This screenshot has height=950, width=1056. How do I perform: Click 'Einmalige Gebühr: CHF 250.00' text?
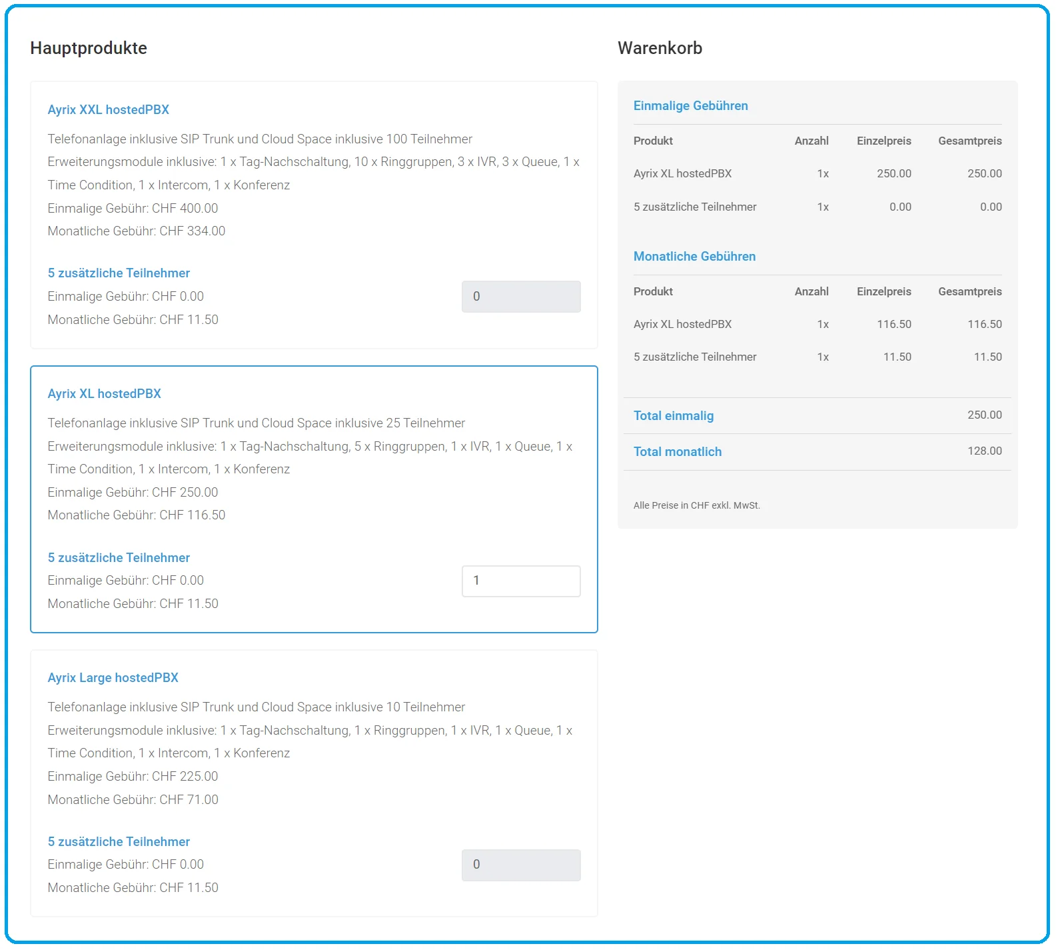[133, 492]
